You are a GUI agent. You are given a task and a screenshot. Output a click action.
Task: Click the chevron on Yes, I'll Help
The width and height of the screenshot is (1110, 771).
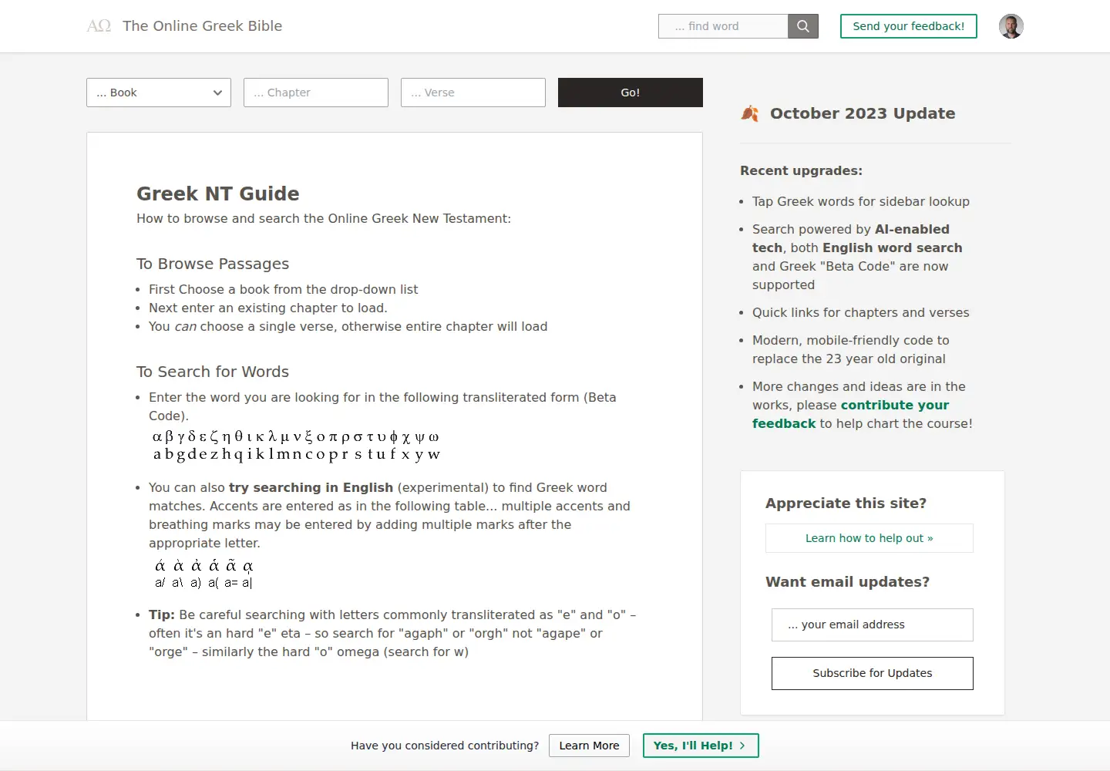742,746
